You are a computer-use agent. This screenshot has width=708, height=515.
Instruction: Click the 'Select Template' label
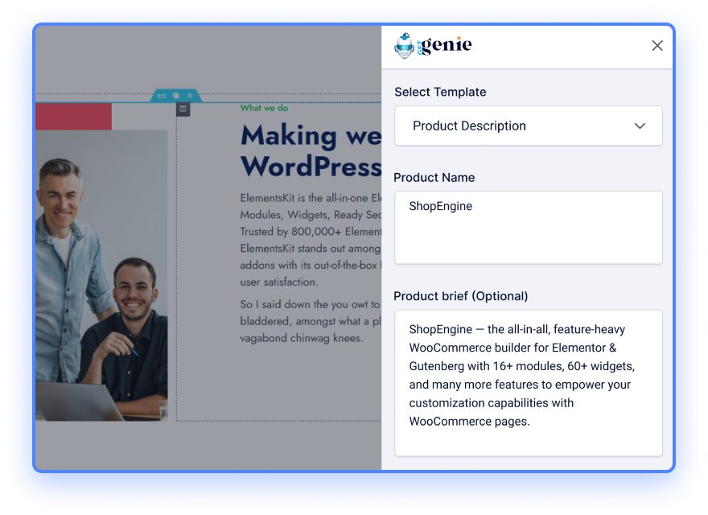pos(440,93)
